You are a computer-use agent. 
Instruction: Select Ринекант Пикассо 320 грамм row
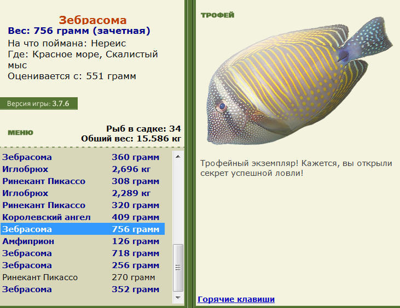point(83,205)
